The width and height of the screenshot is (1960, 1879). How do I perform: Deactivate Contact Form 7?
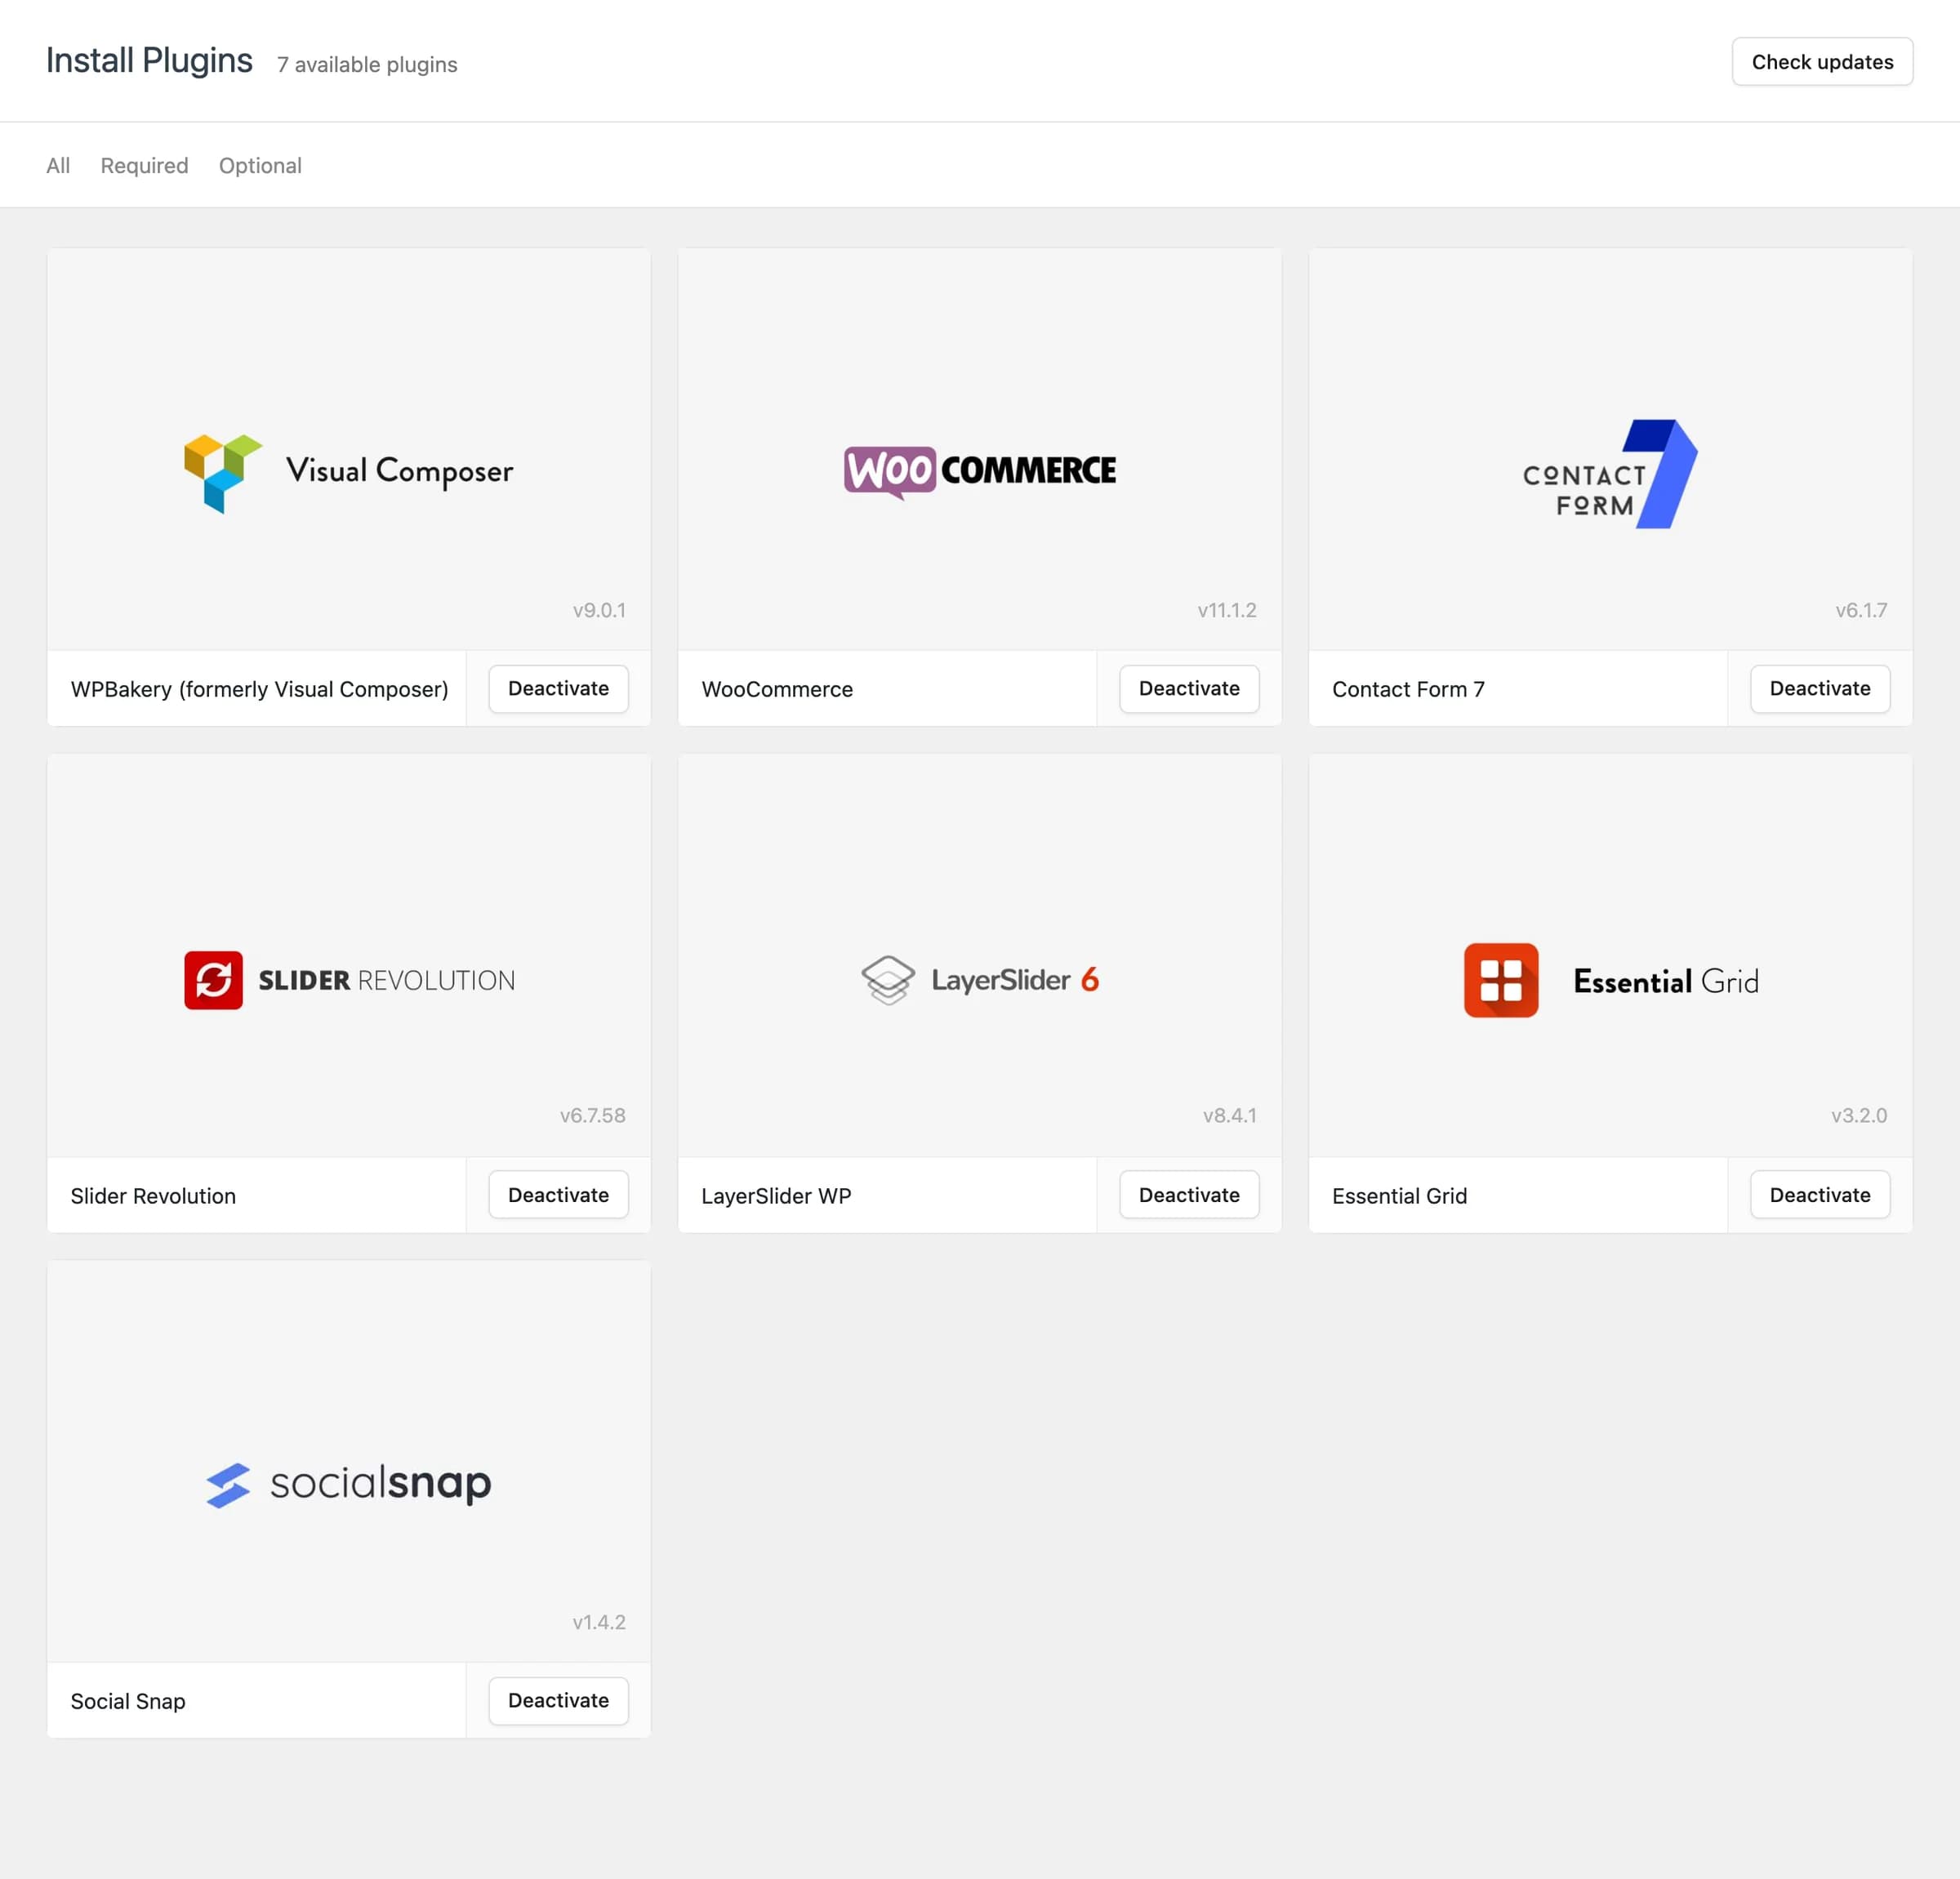click(1820, 688)
